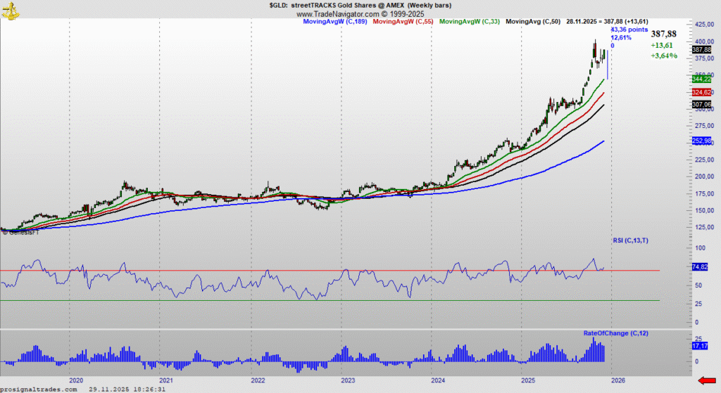Click the 275,00 price axis label

coord(705,126)
